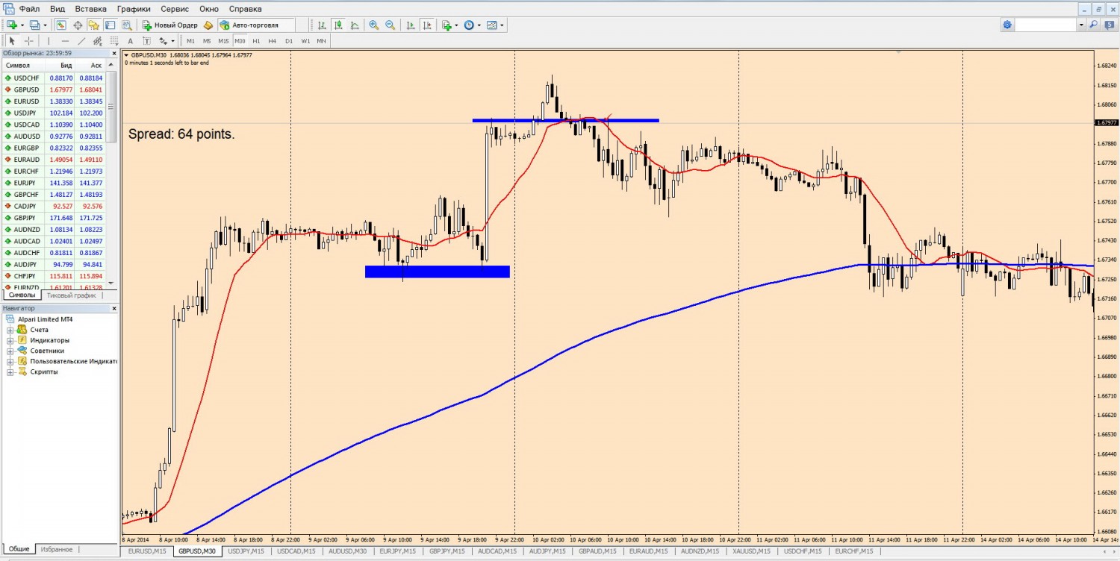Screen dimensions: 1120x561
Task: Select the crosshair tool
Action: [x=29, y=41]
